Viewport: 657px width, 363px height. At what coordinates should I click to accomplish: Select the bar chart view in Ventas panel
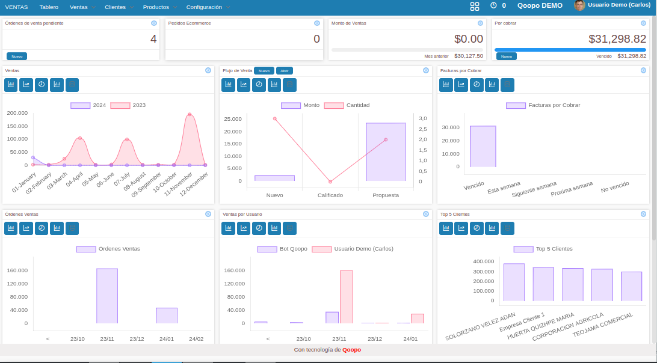click(x=10, y=85)
